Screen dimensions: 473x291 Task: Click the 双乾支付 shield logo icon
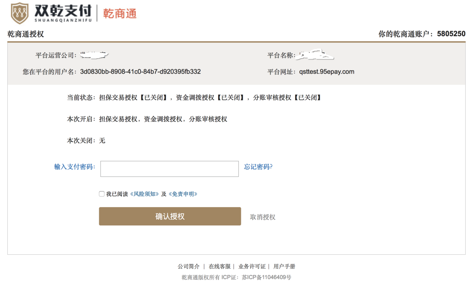20,13
